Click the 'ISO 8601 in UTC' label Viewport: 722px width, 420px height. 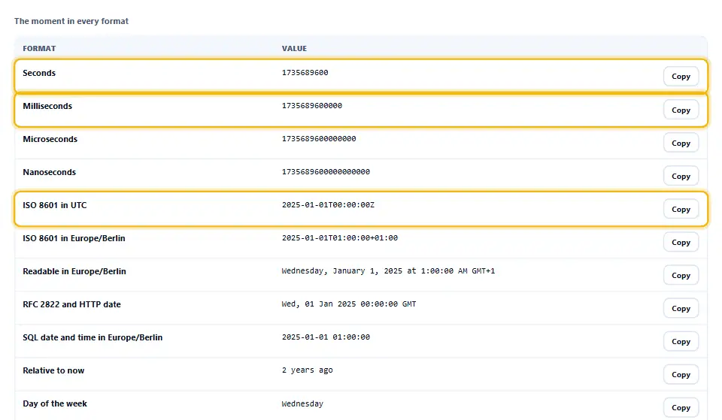tap(55, 206)
